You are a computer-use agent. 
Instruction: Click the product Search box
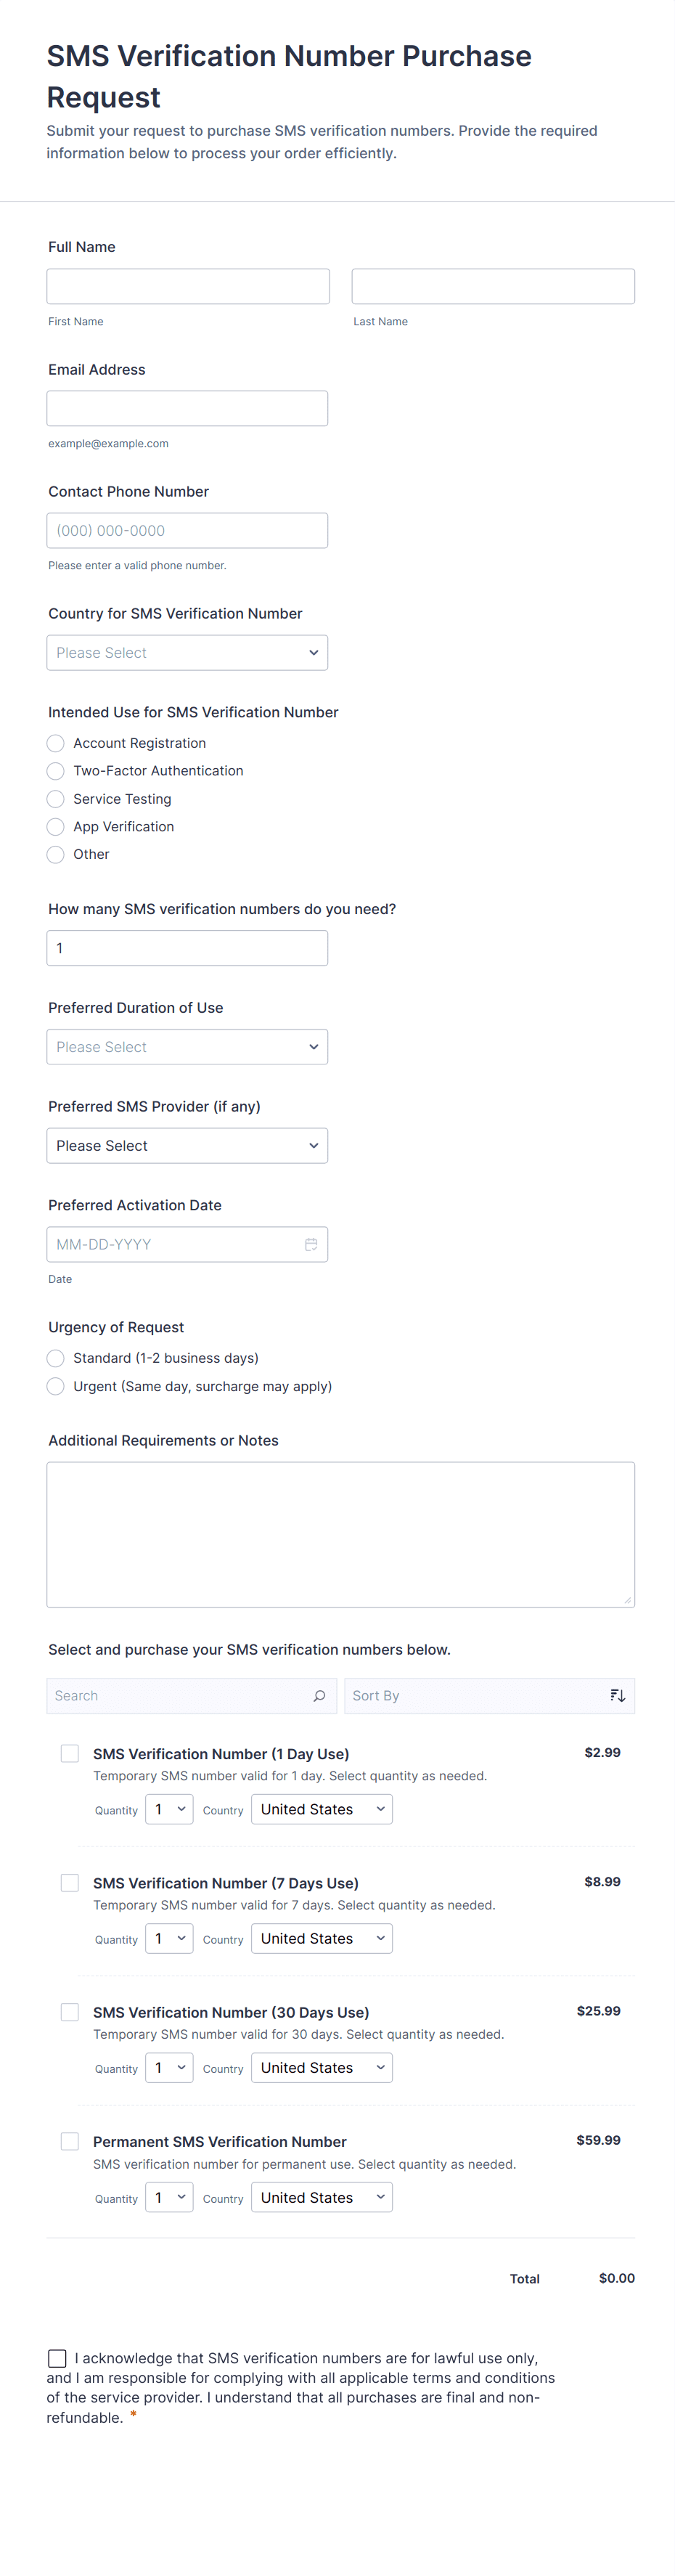coord(180,1696)
